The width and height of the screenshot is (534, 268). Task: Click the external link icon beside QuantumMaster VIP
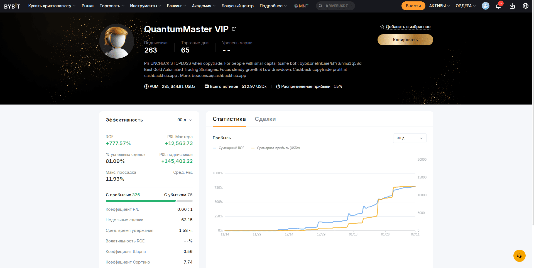coord(234,29)
